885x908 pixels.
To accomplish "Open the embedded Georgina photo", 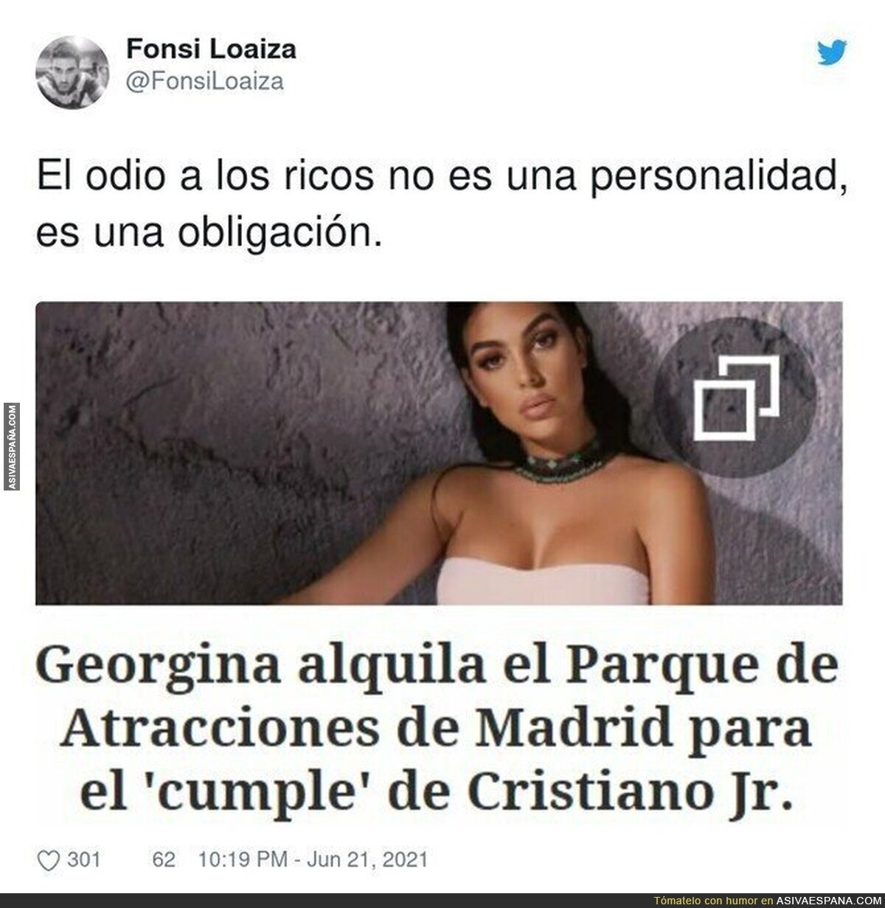I will 440,454.
